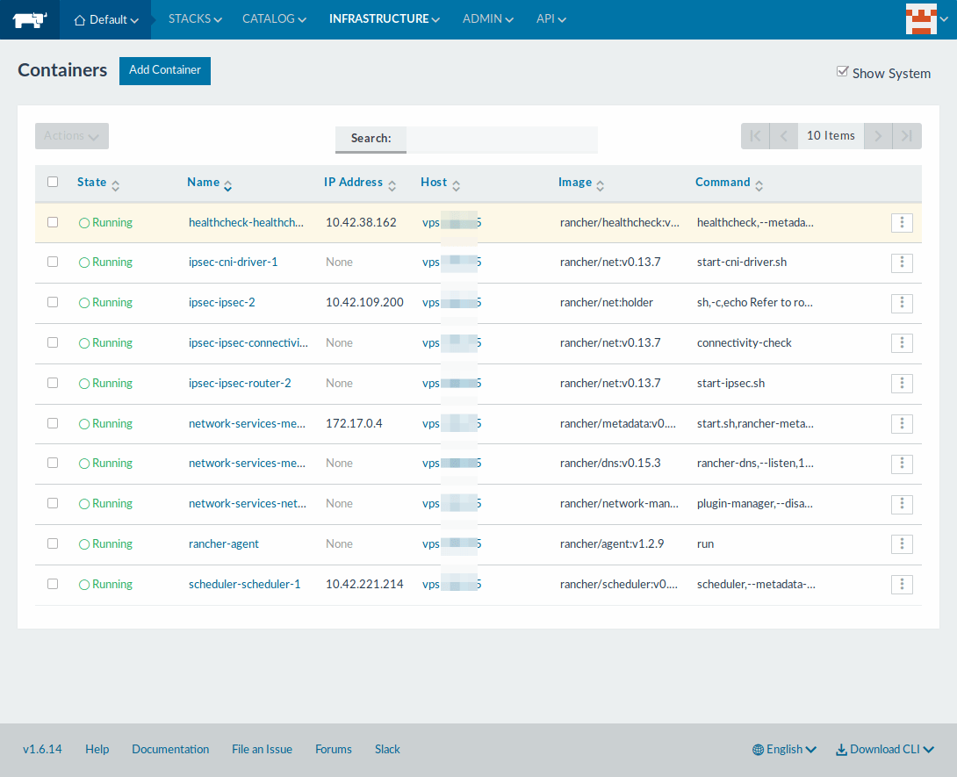957x777 pixels.
Task: Go to the first page of items
Action: tap(755, 136)
